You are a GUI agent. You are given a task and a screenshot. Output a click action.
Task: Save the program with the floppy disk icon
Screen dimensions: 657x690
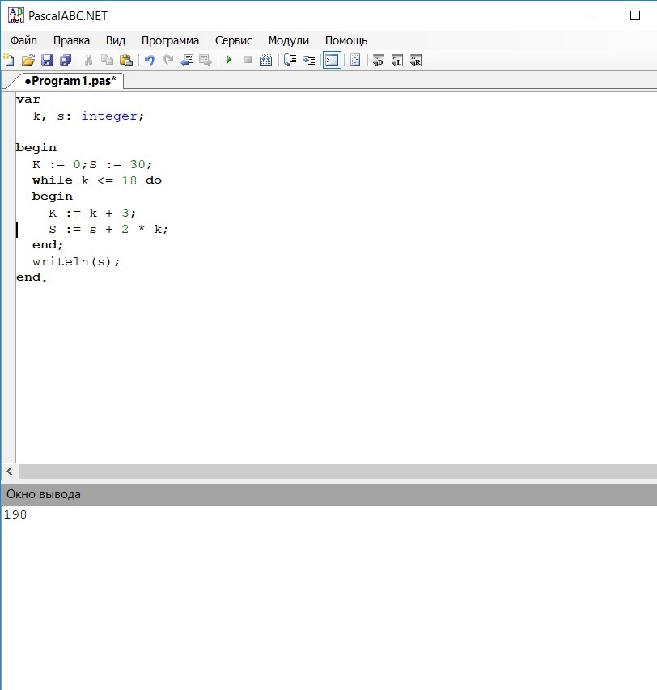[47, 60]
